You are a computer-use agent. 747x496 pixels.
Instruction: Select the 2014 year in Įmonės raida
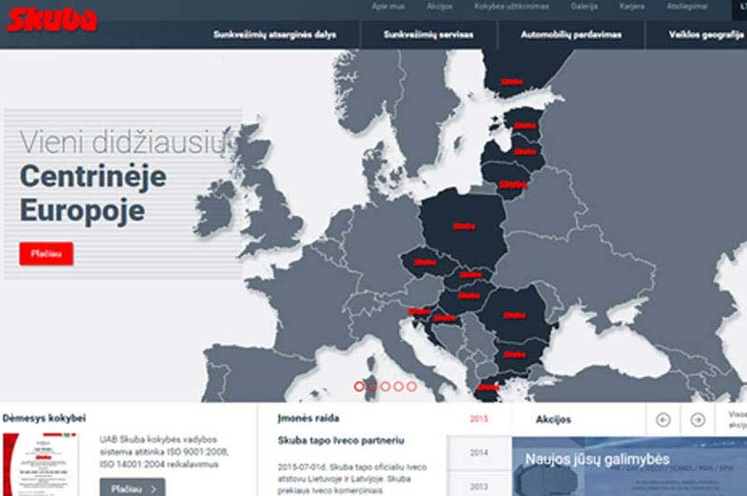click(x=479, y=453)
